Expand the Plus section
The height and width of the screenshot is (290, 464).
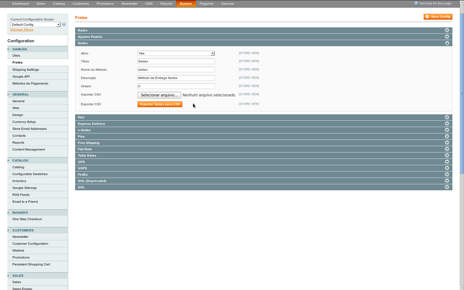[263, 136]
